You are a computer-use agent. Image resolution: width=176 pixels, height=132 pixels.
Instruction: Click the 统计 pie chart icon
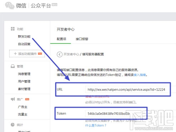coord(13,125)
